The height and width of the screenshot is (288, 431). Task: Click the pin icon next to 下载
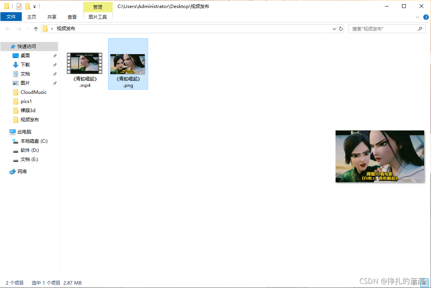(55, 65)
